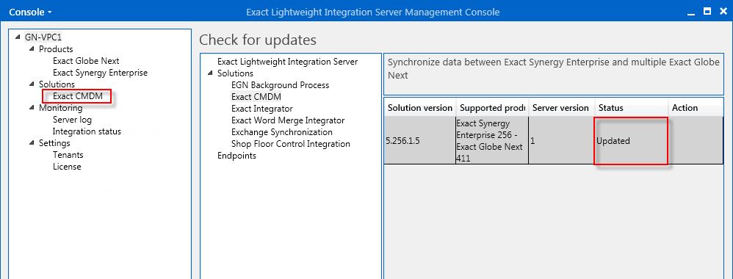733x279 pixels.
Task: Close the Management Console window
Action: (x=723, y=12)
